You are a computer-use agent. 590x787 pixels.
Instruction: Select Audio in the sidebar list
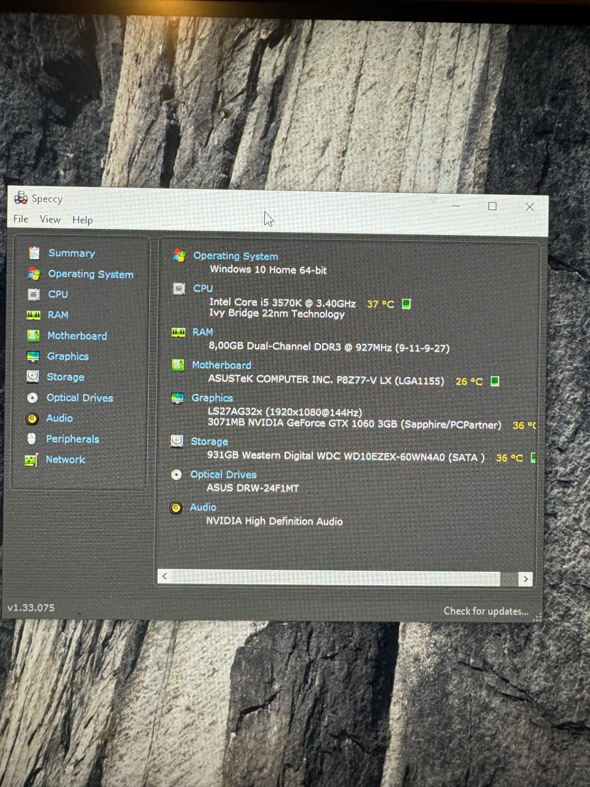coord(60,418)
